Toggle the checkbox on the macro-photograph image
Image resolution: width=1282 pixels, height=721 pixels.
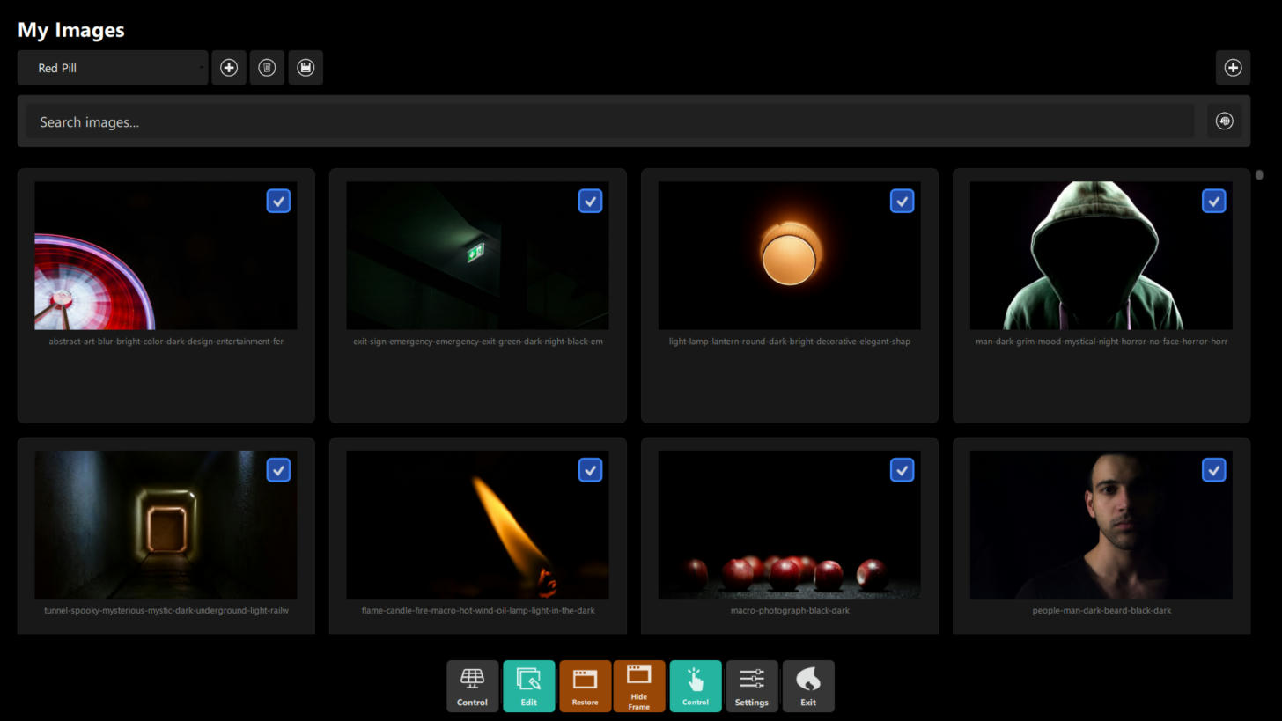click(x=902, y=471)
